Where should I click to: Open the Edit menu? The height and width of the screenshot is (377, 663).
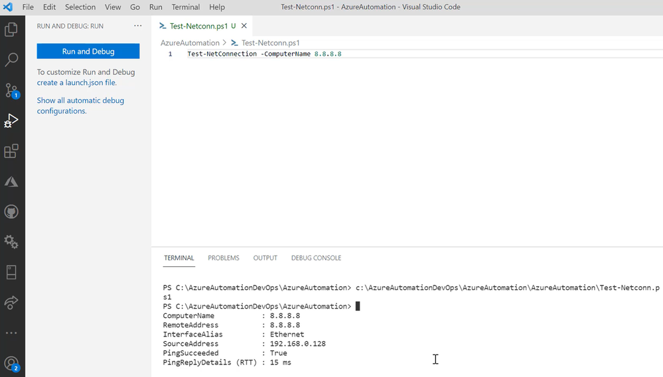click(x=49, y=7)
